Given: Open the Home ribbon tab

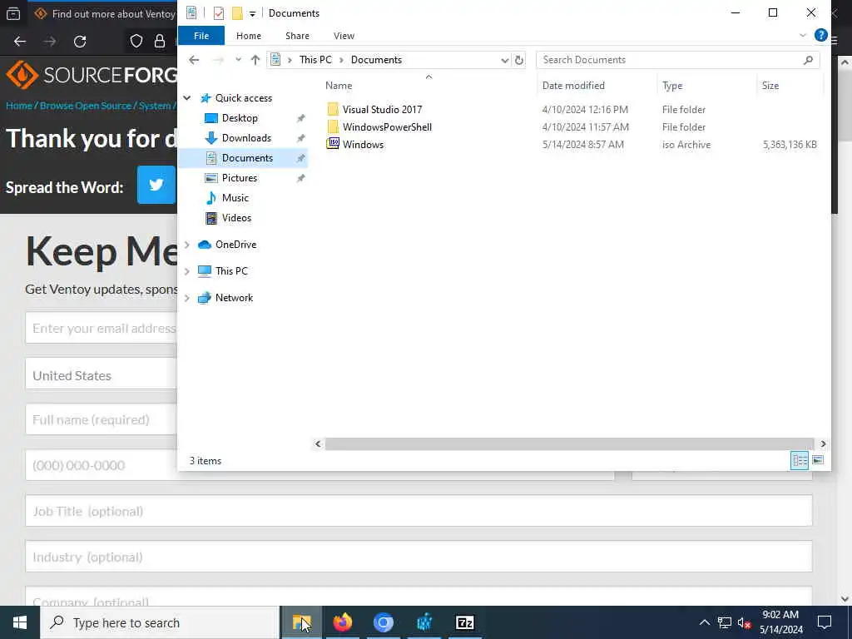Looking at the screenshot, I should coord(248,36).
